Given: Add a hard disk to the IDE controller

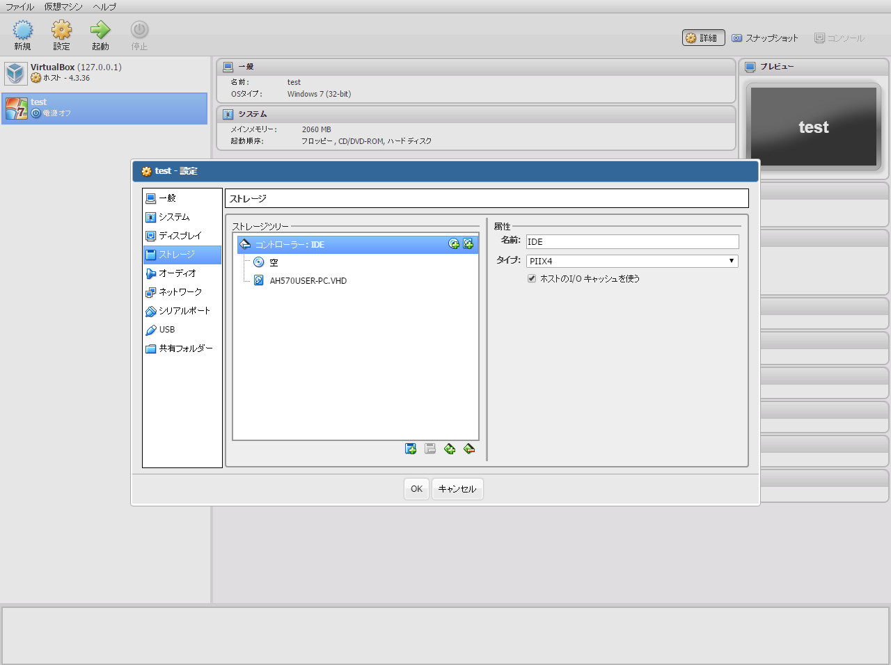Looking at the screenshot, I should tap(468, 244).
